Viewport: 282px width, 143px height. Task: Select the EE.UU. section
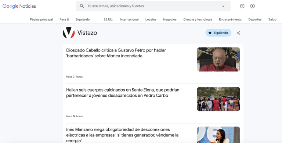click(x=108, y=19)
